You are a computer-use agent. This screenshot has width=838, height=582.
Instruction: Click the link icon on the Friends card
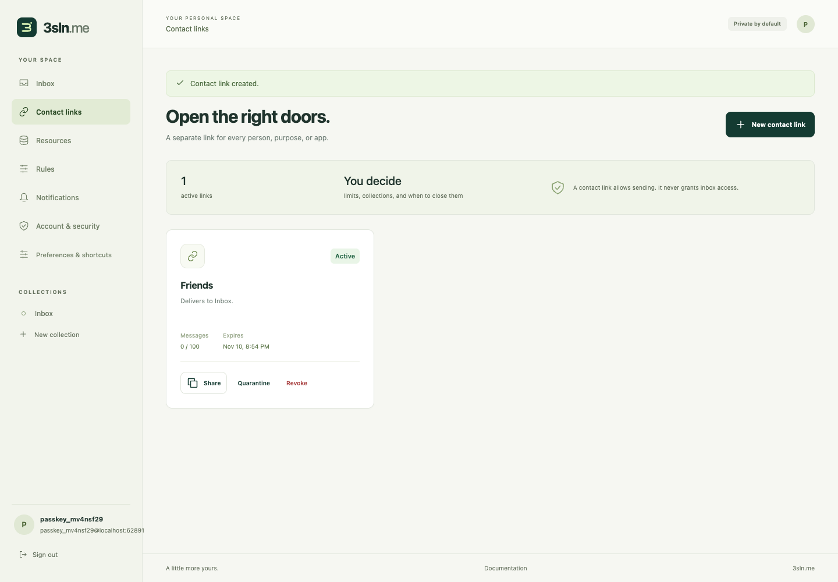193,256
